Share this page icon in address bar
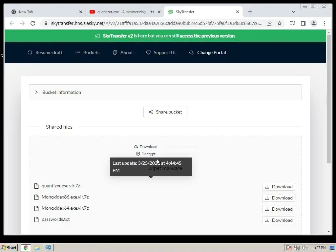 tap(269, 23)
